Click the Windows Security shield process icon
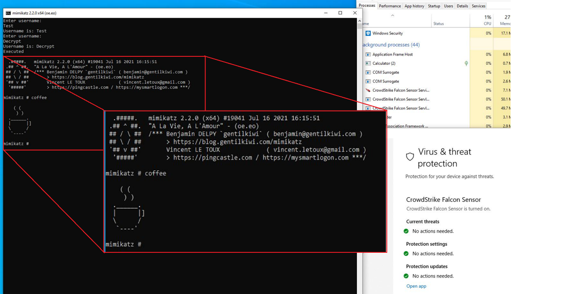The image size is (580, 294). [x=368, y=33]
